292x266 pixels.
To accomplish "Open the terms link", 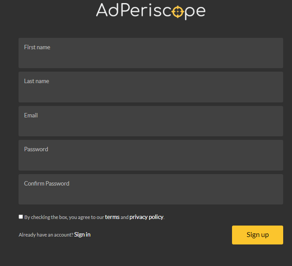I will (x=112, y=217).
